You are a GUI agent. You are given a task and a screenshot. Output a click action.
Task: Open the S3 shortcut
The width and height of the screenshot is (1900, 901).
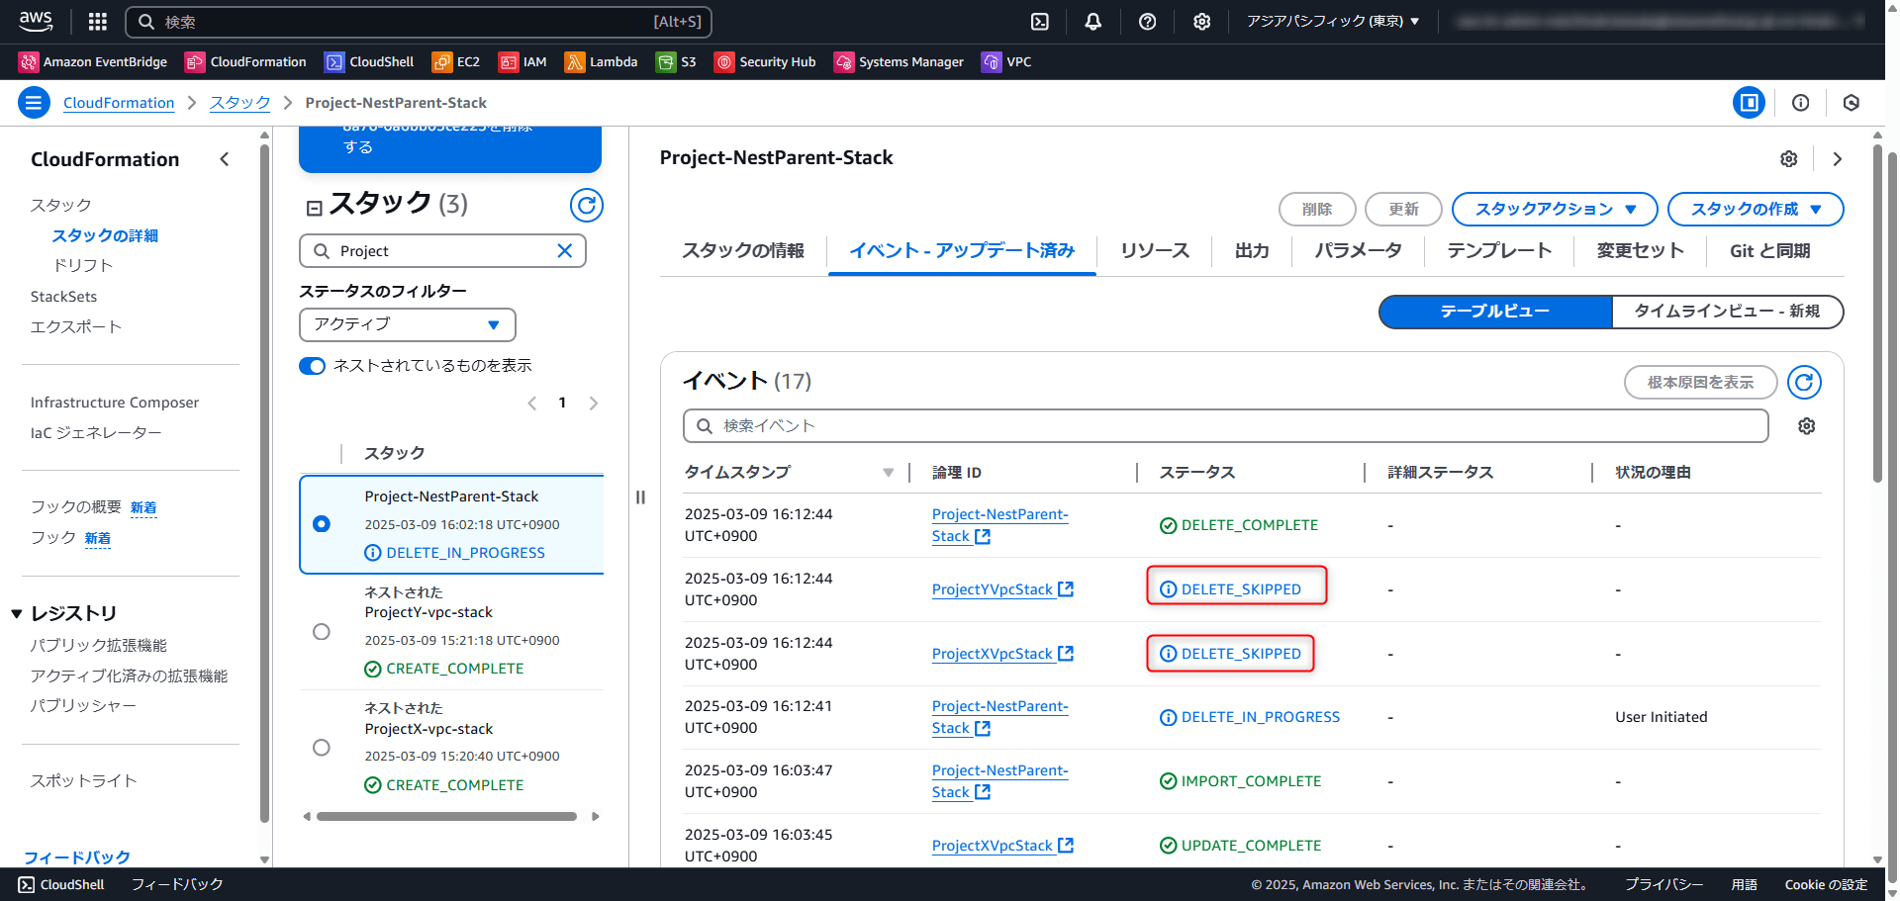(676, 61)
